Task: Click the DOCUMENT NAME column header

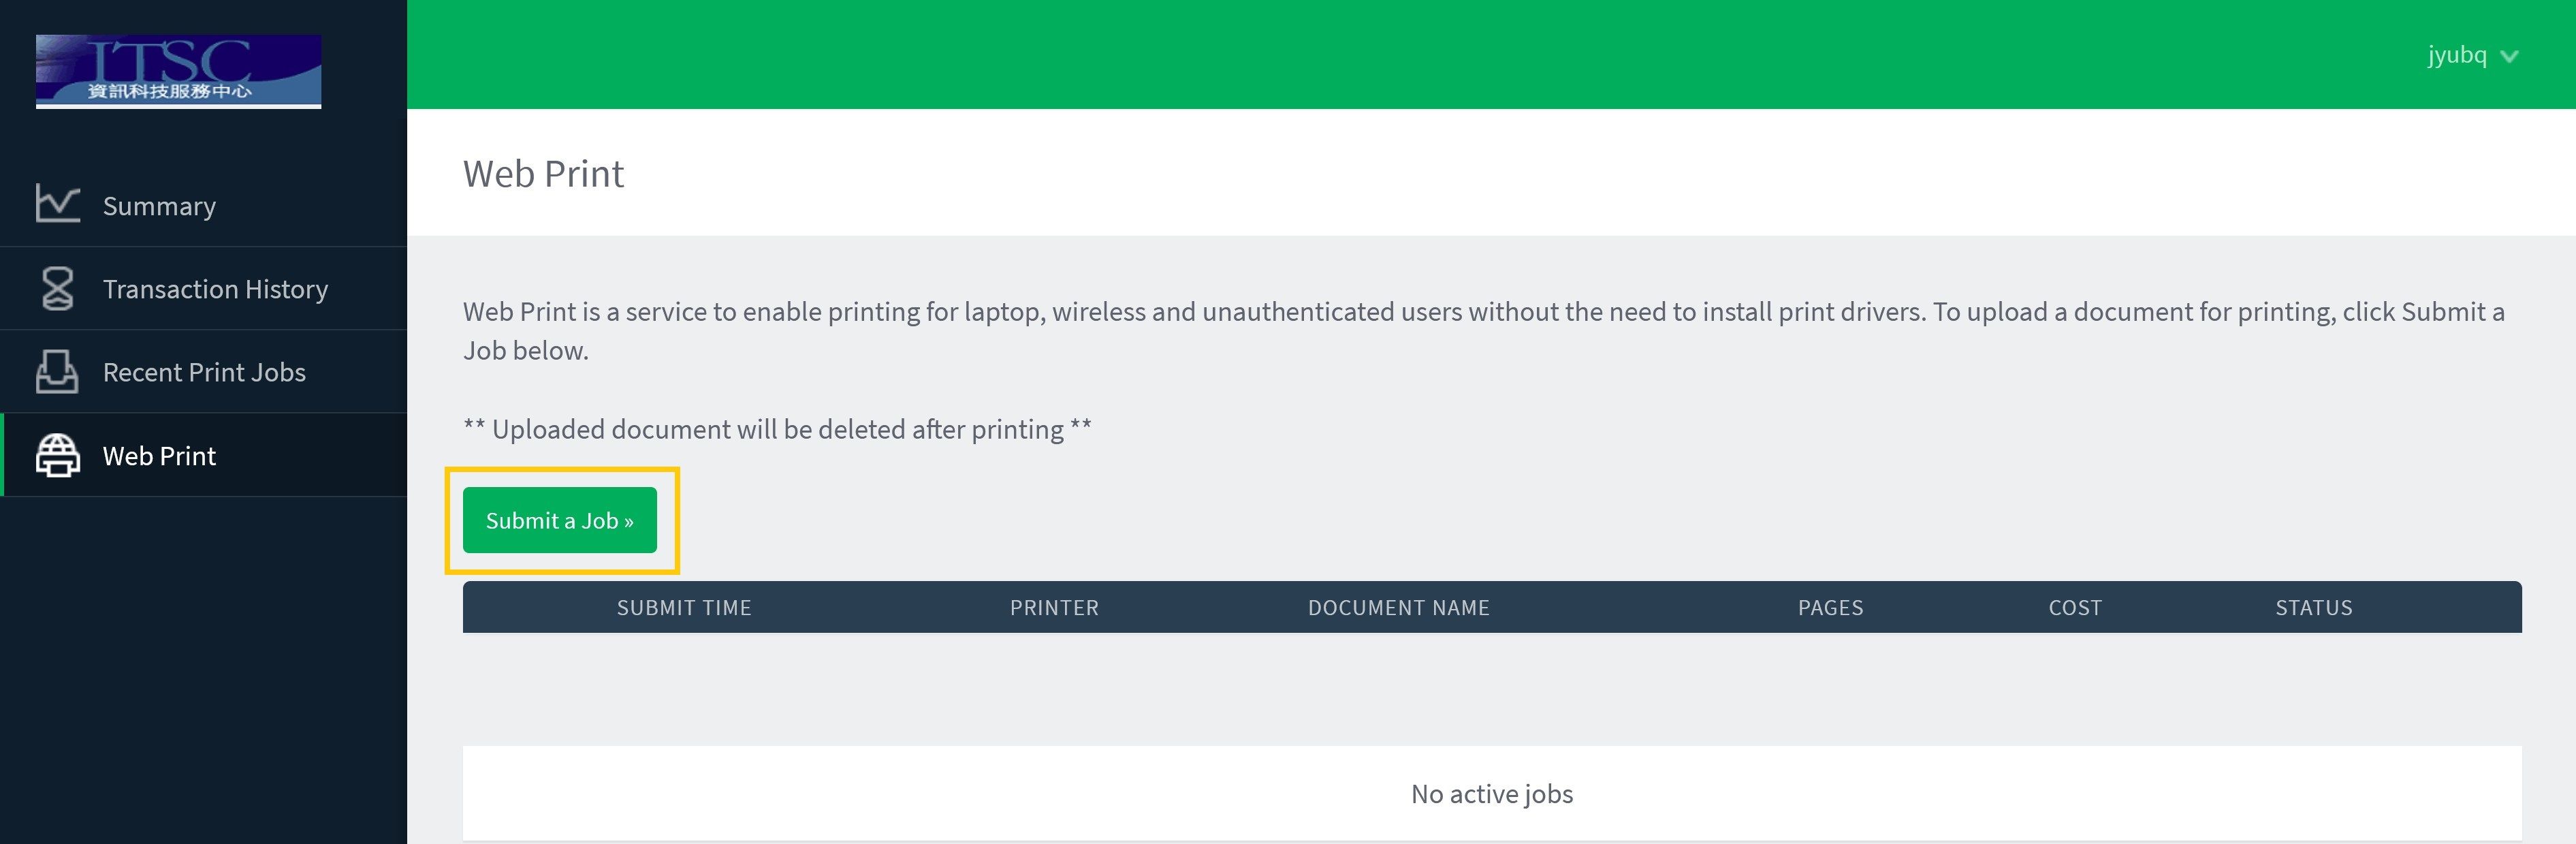Action: click(1399, 608)
